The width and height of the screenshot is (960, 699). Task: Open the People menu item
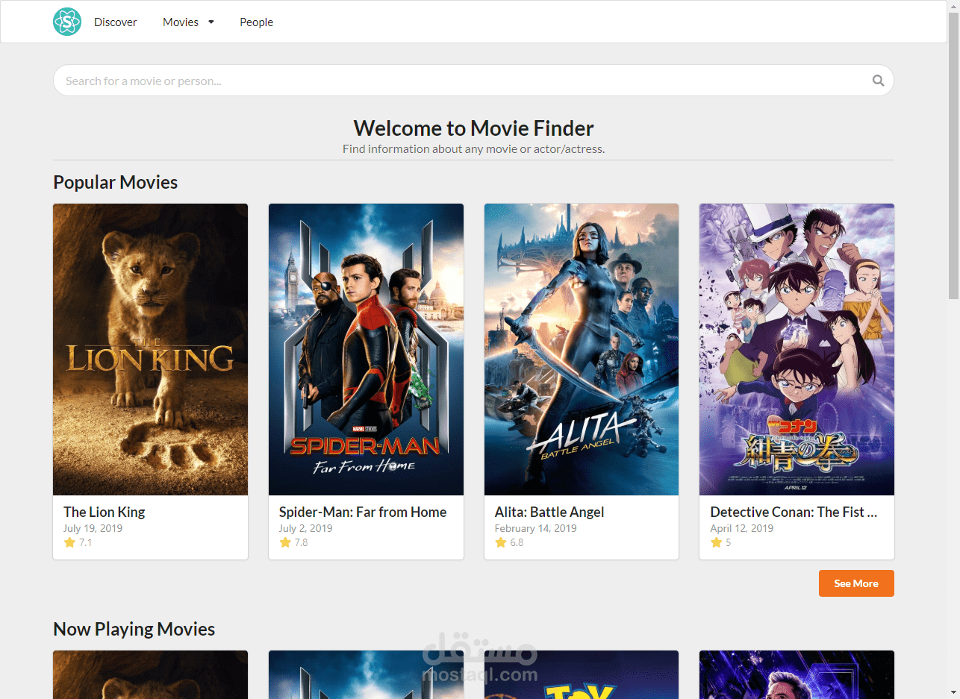[x=256, y=22]
